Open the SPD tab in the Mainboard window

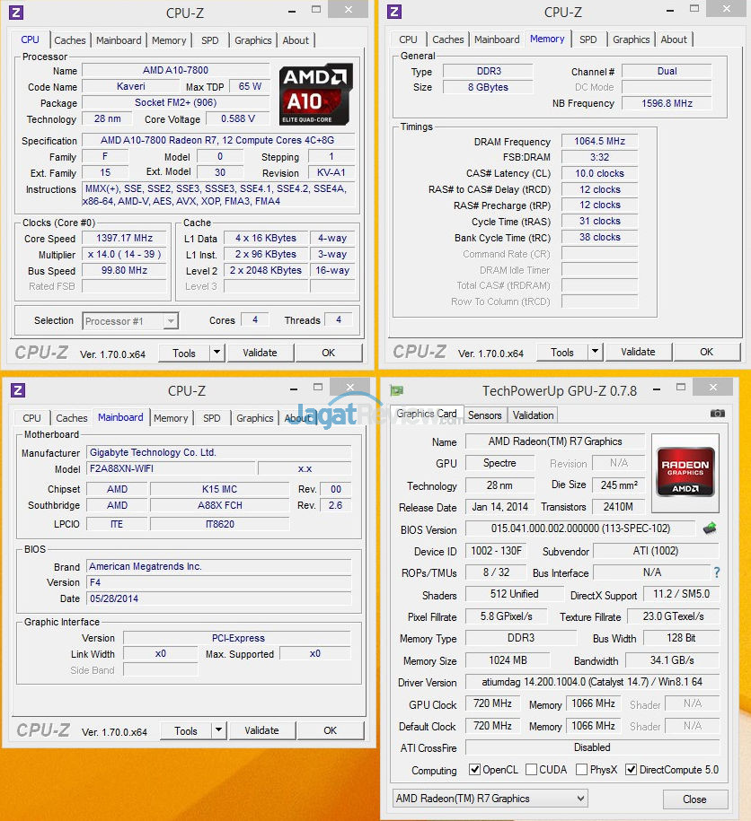pyautogui.click(x=211, y=418)
